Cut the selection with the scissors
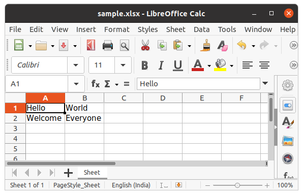Screen dimensions: 303x195 click(x=145, y=45)
